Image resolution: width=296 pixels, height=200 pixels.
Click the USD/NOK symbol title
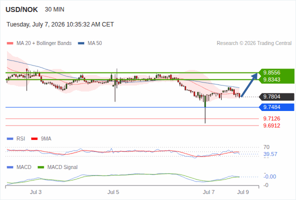pos(22,9)
